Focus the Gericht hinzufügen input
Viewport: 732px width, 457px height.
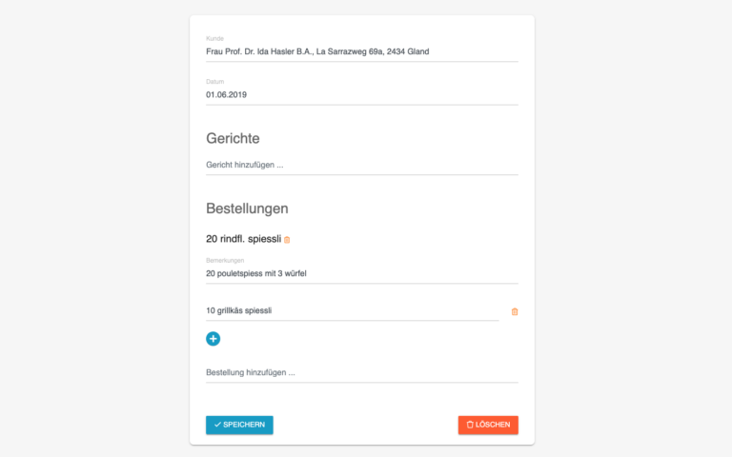coord(362,165)
